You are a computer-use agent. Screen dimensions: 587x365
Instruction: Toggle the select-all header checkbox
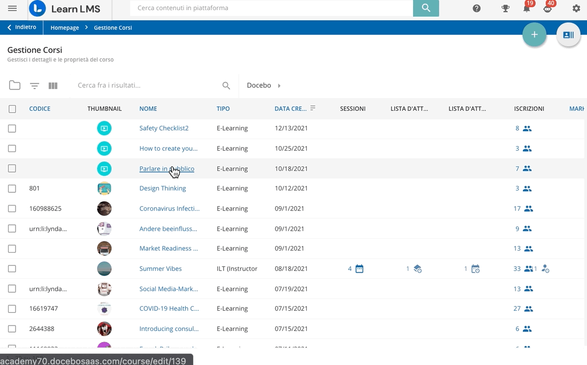click(x=12, y=109)
